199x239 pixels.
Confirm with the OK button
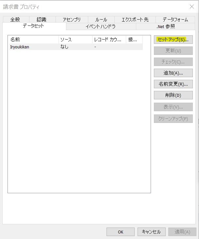(x=121, y=232)
